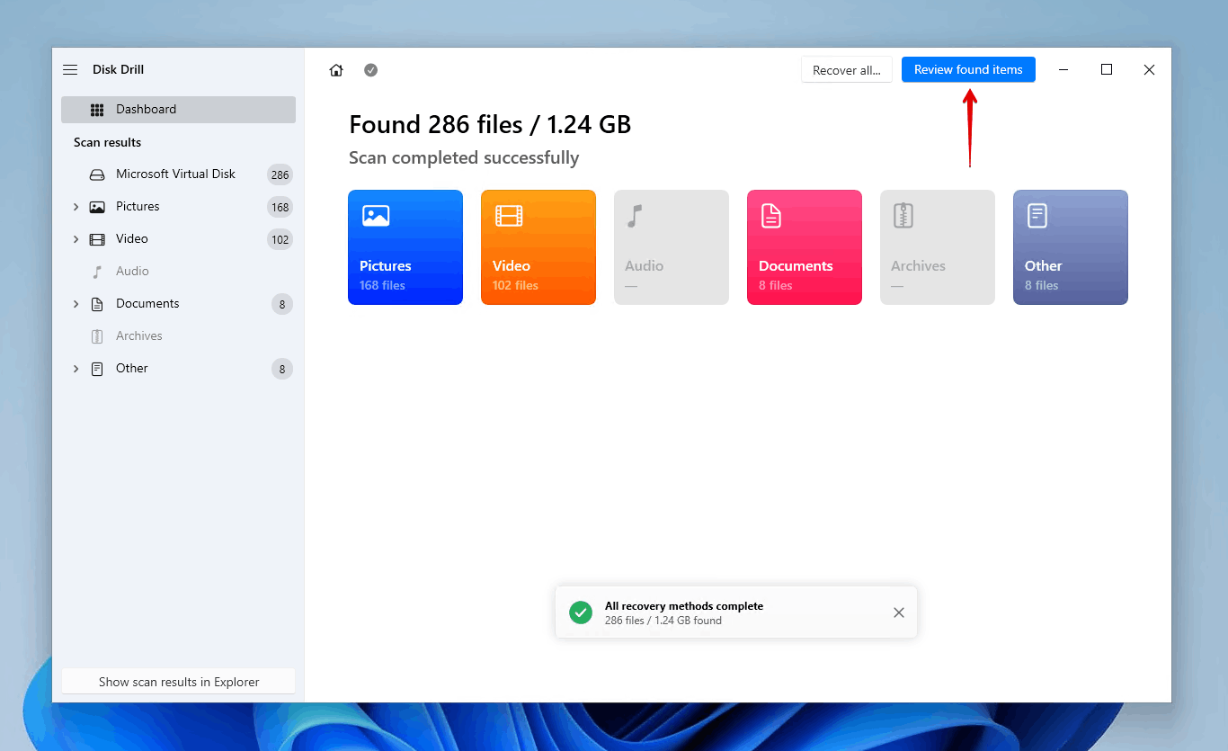Select Video label in sidebar

click(132, 239)
